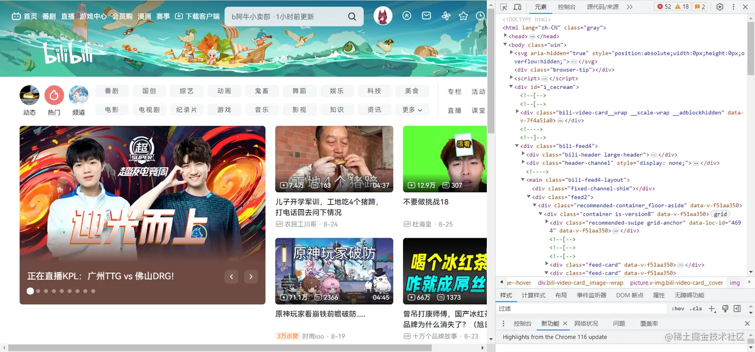Click the 下载客户端 download icon

point(179,16)
